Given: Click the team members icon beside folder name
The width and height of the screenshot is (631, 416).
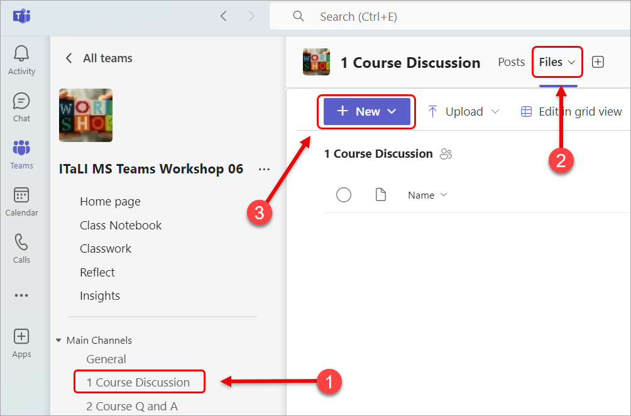Looking at the screenshot, I should pyautogui.click(x=446, y=154).
